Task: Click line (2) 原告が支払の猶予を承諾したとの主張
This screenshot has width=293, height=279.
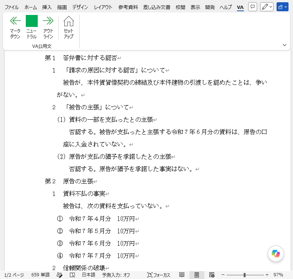Action: tap(114, 157)
